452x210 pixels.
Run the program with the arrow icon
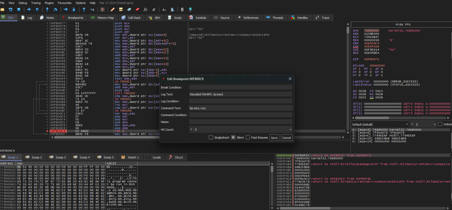pos(29,10)
